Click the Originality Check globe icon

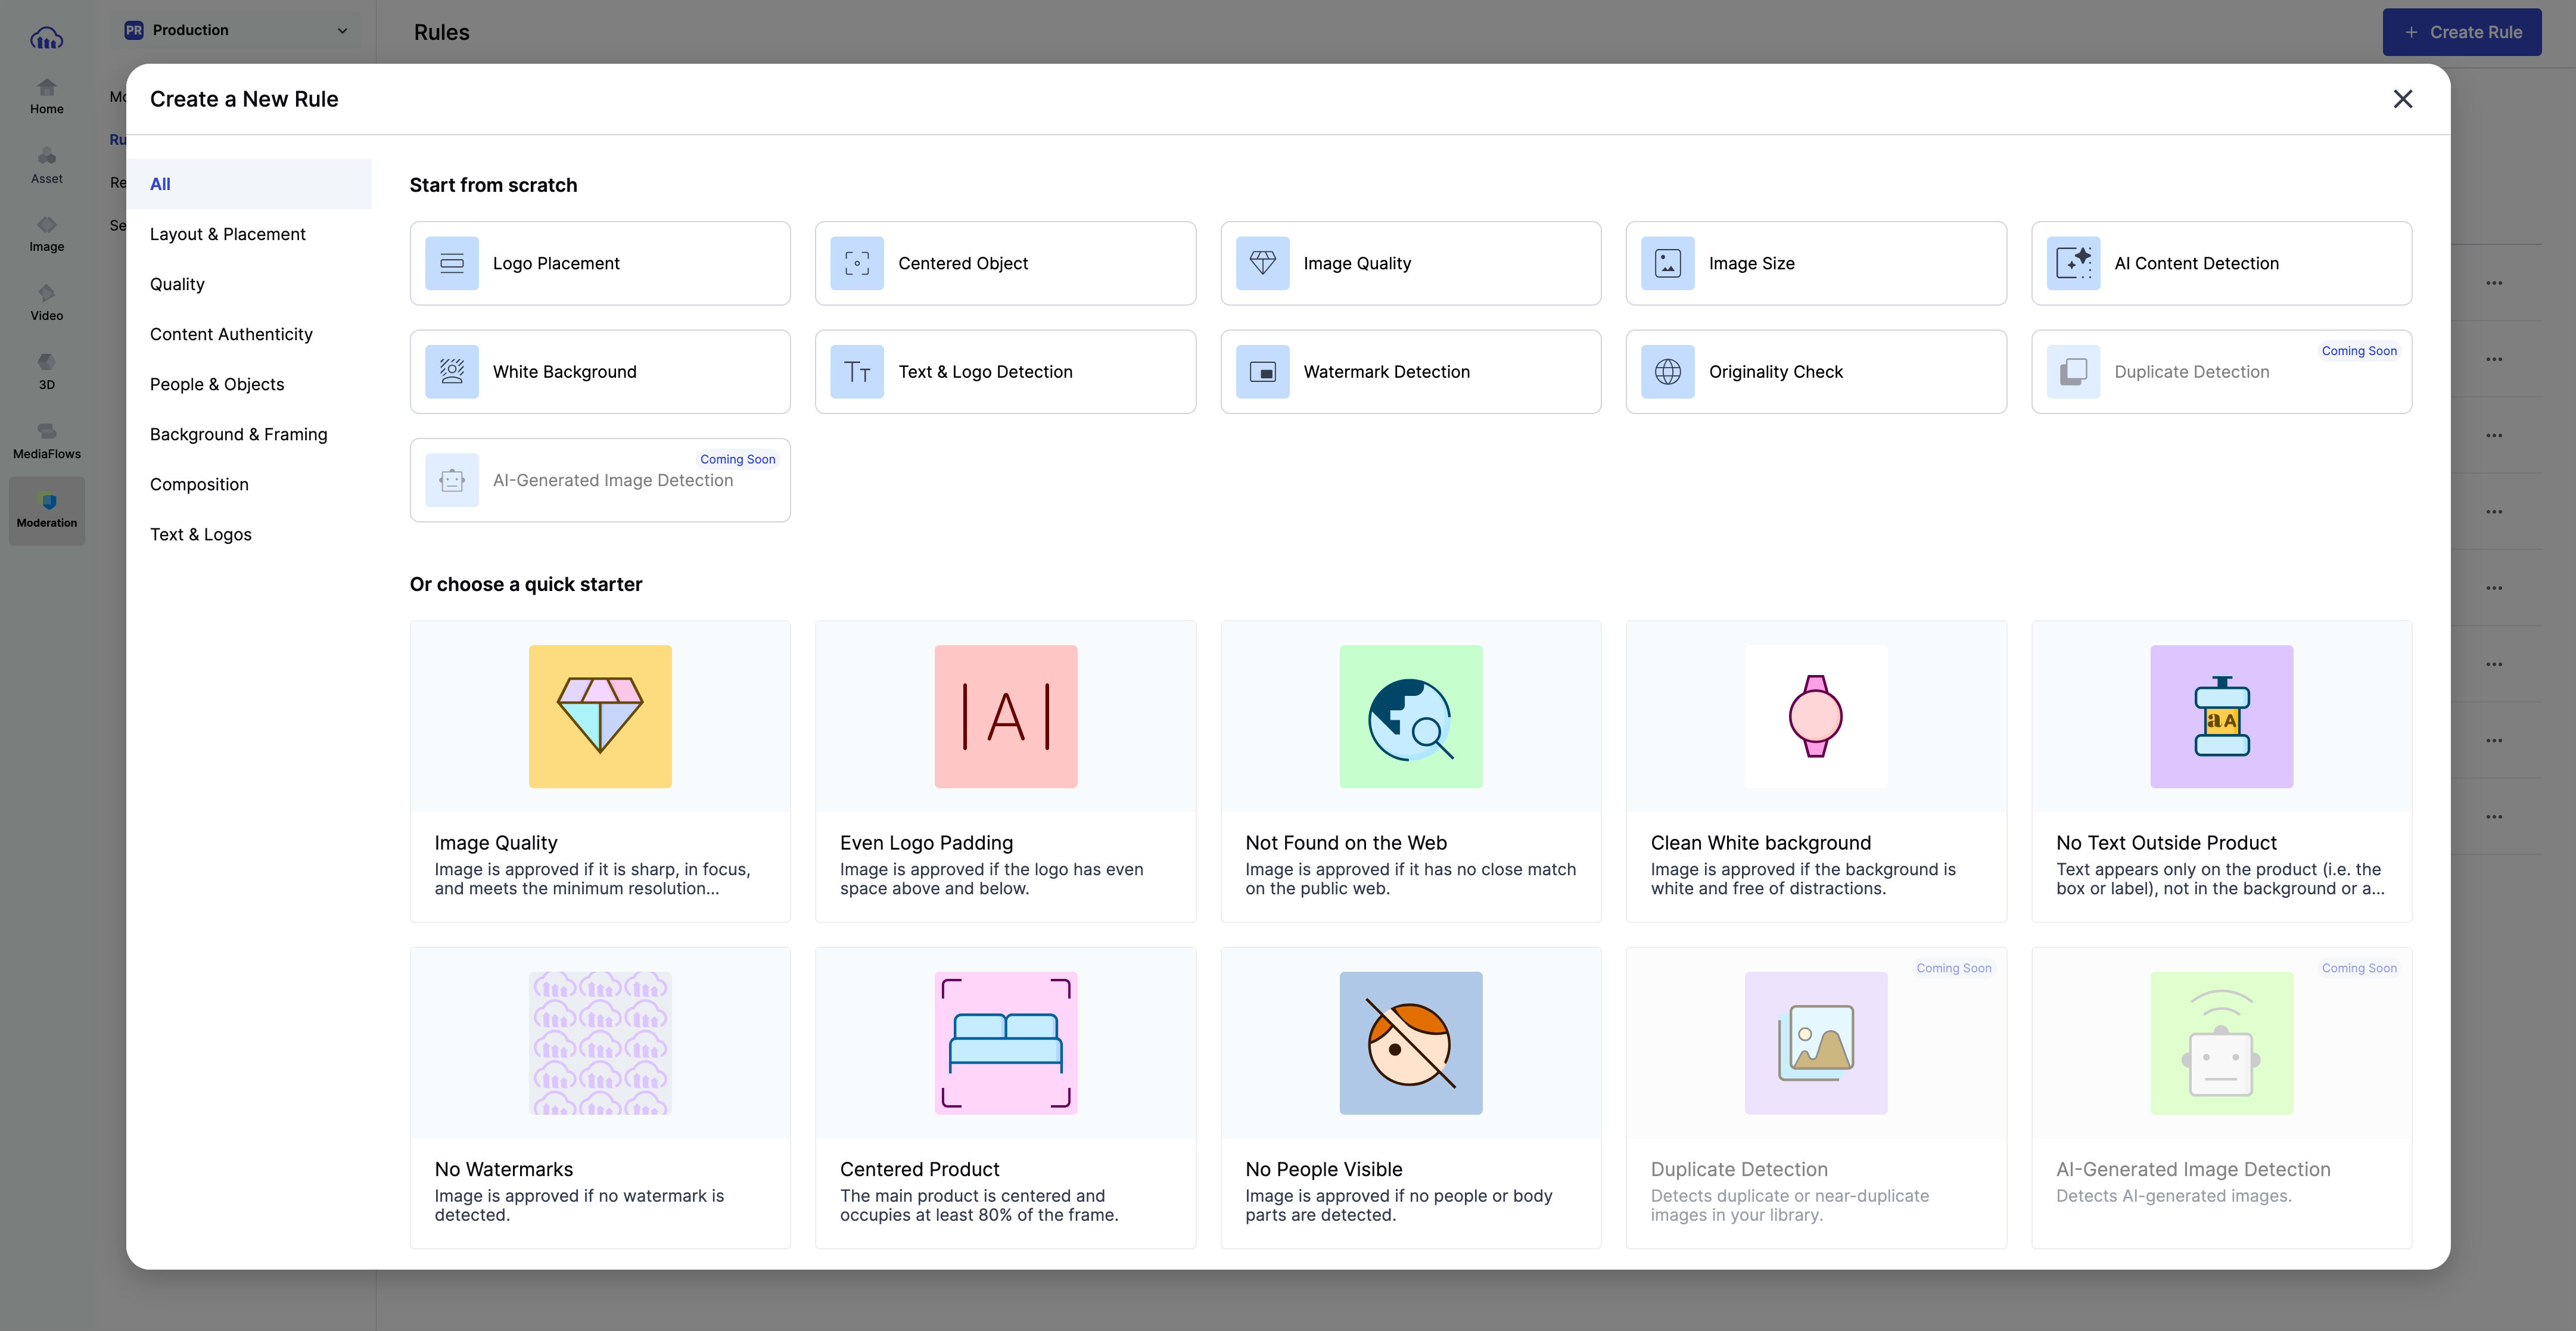[1667, 371]
